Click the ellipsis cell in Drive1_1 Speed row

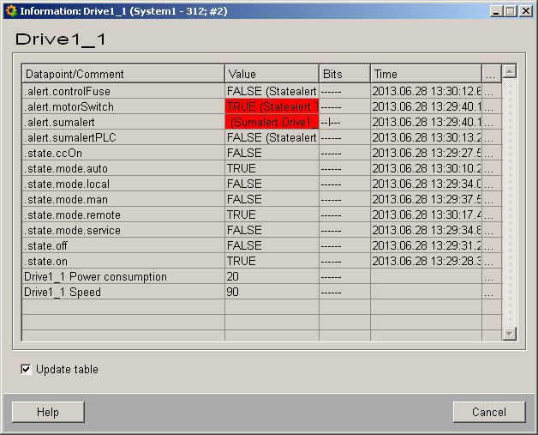click(x=492, y=292)
